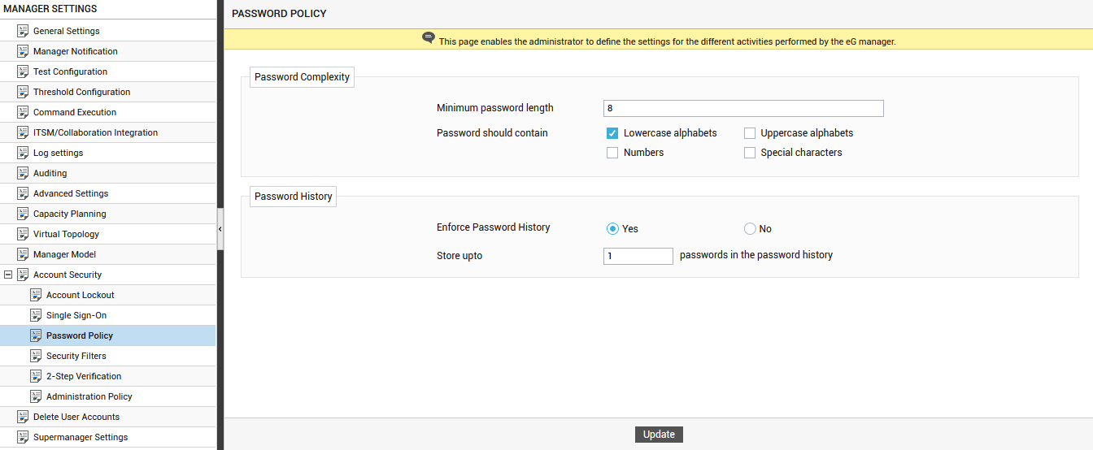This screenshot has width=1093, height=450.
Task: Click the General Settings page icon
Action: [23, 31]
